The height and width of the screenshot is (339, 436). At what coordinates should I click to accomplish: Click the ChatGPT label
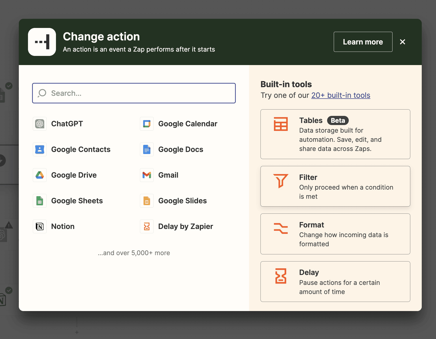coord(67,124)
